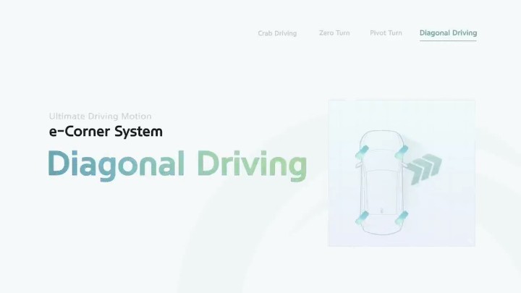Click the 'e-Corner System' heading
The height and width of the screenshot is (293, 521).
(106, 131)
